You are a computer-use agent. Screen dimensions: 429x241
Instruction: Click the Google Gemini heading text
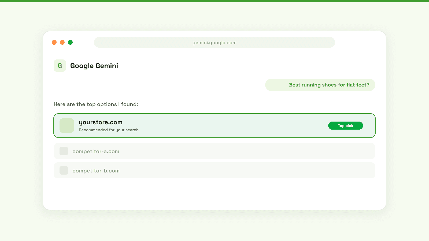[94, 66]
